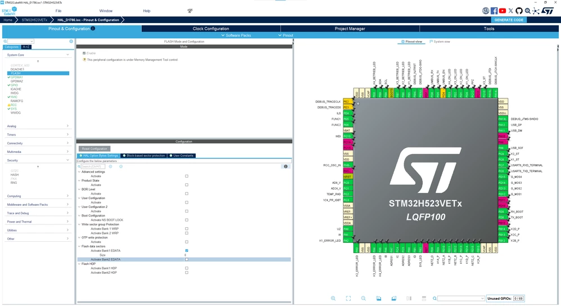Click the search icon in the category filter
The image size is (561, 307).
[x=5, y=42]
